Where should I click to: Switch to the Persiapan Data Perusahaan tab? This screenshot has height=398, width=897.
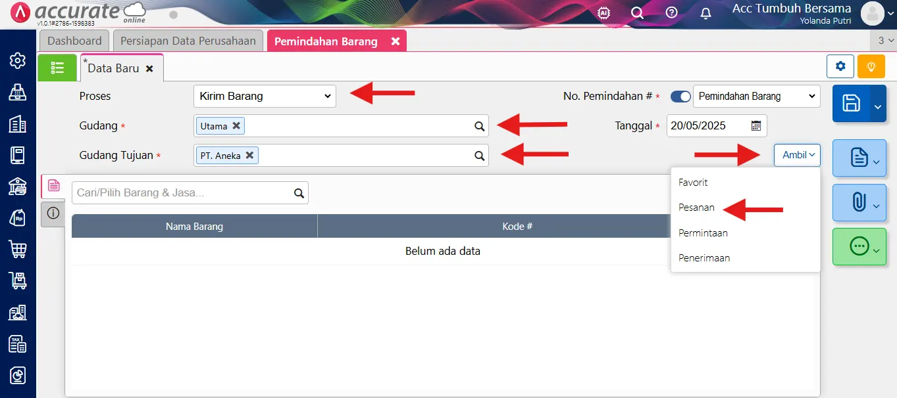click(188, 41)
